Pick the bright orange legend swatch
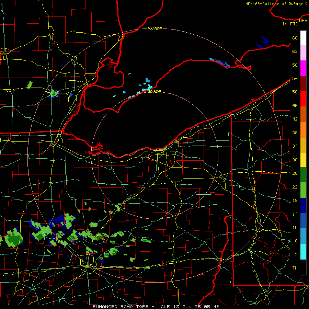Image resolution: width=309 pixels, height=309 pixels. point(303,130)
